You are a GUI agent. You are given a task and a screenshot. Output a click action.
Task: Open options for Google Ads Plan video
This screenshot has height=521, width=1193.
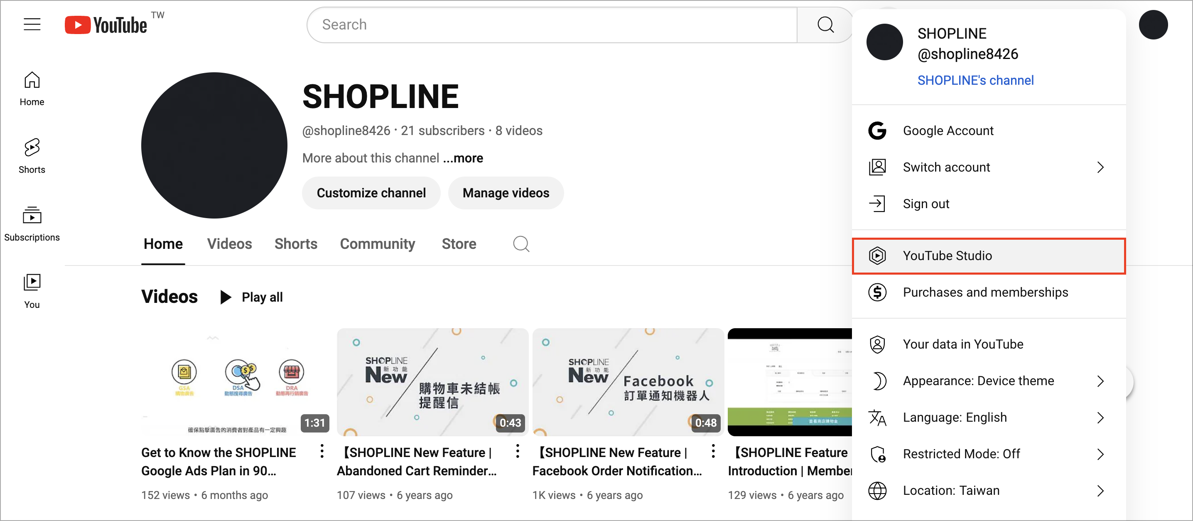coord(322,451)
